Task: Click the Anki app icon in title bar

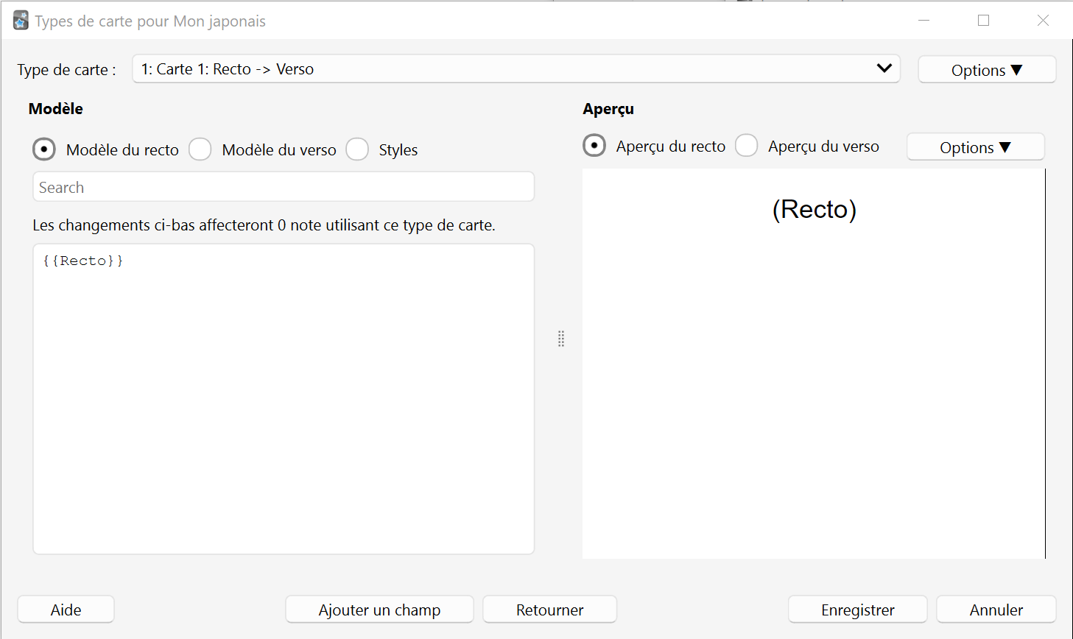Action: coord(21,21)
